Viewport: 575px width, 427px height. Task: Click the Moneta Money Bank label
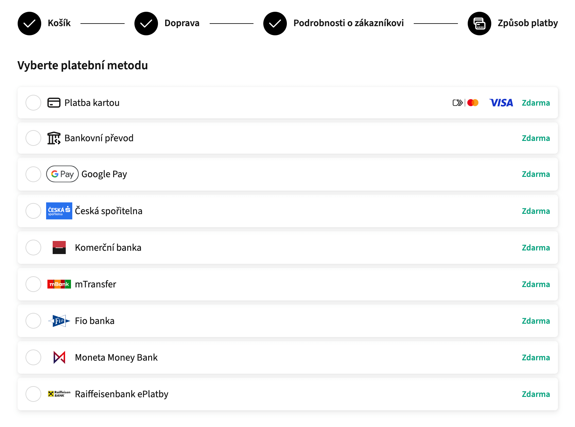coord(116,357)
